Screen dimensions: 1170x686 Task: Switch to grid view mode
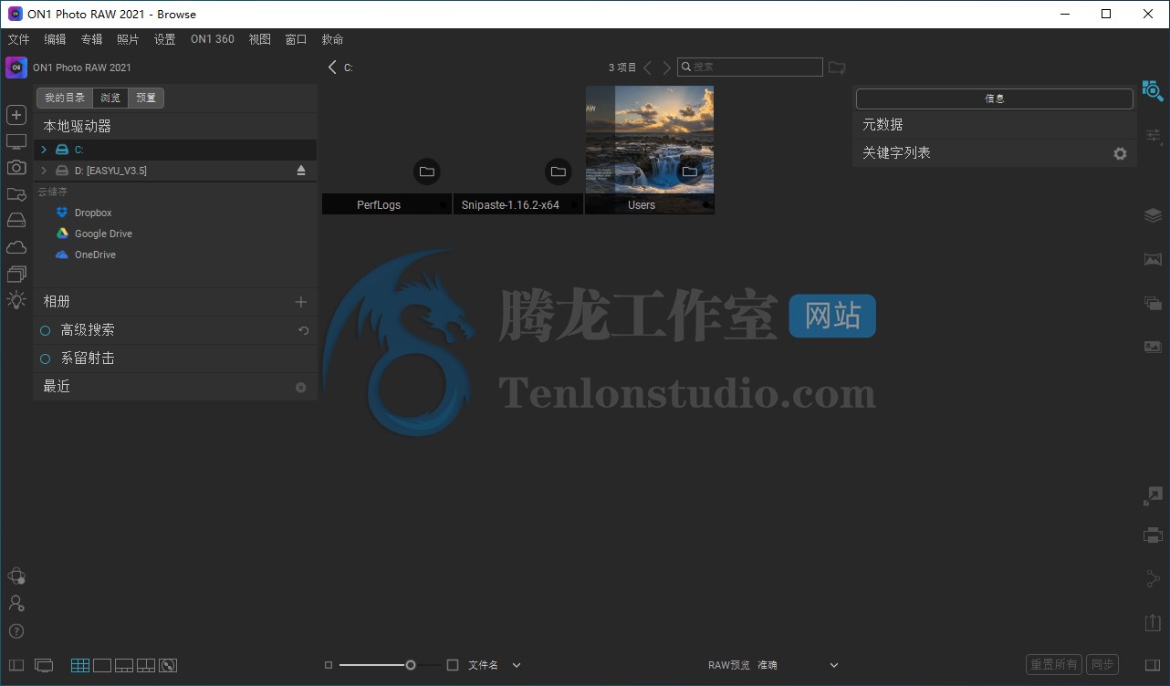click(80, 665)
